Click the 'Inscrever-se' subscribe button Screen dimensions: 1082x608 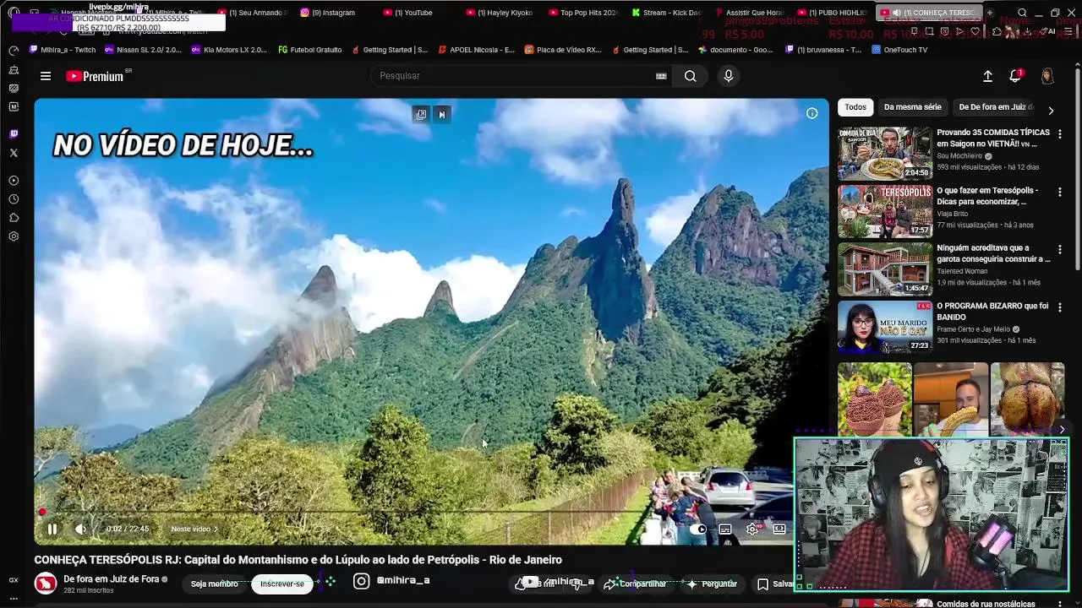pyautogui.click(x=282, y=584)
